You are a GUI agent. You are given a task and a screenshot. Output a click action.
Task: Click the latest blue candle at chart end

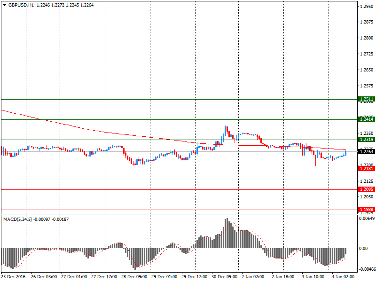pos(345,152)
